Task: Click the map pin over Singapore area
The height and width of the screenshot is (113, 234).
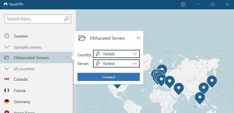Action: pos(200,98)
